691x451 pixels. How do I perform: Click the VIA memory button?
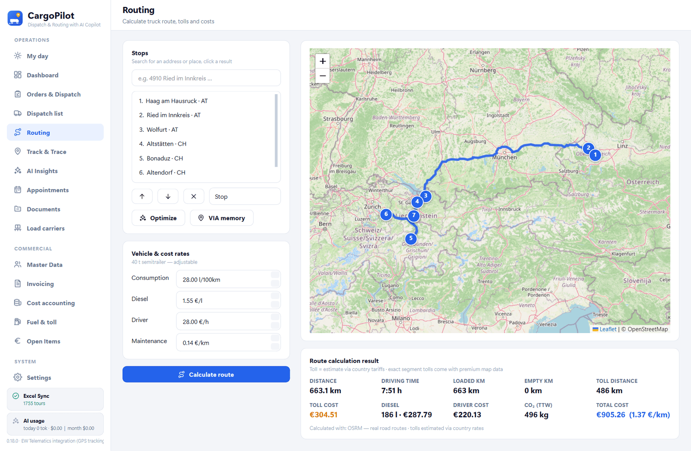[x=222, y=218]
